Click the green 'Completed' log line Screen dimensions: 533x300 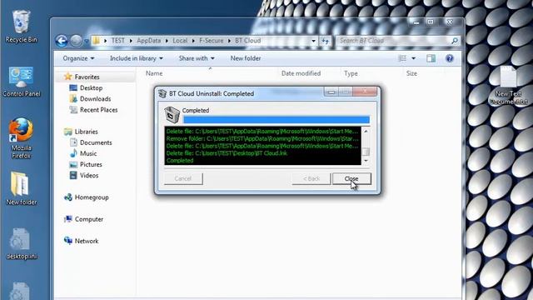pyautogui.click(x=180, y=161)
